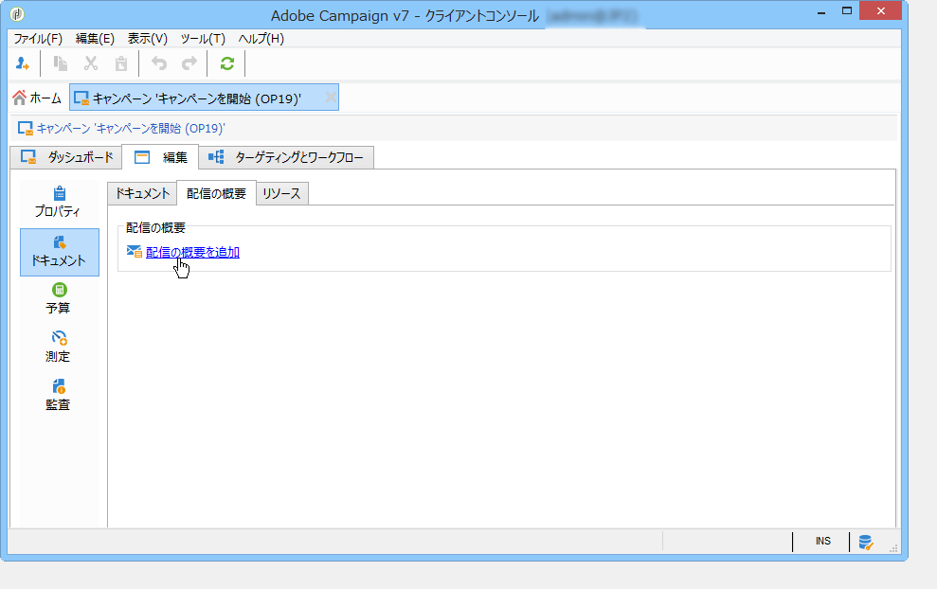Open the 監査 audit sidebar section

point(59,395)
